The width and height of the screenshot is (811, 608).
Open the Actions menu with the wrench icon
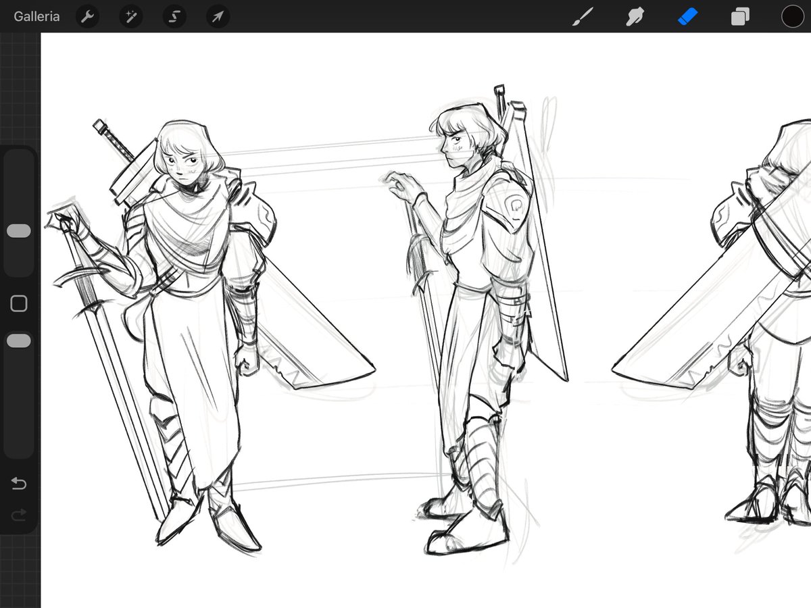click(x=87, y=16)
